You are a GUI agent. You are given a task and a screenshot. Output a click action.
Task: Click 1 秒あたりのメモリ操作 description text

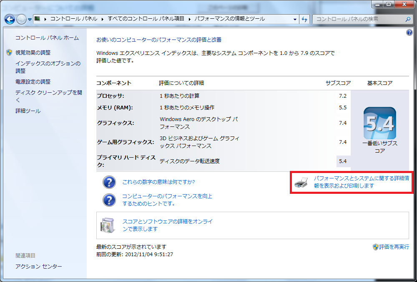(187, 108)
